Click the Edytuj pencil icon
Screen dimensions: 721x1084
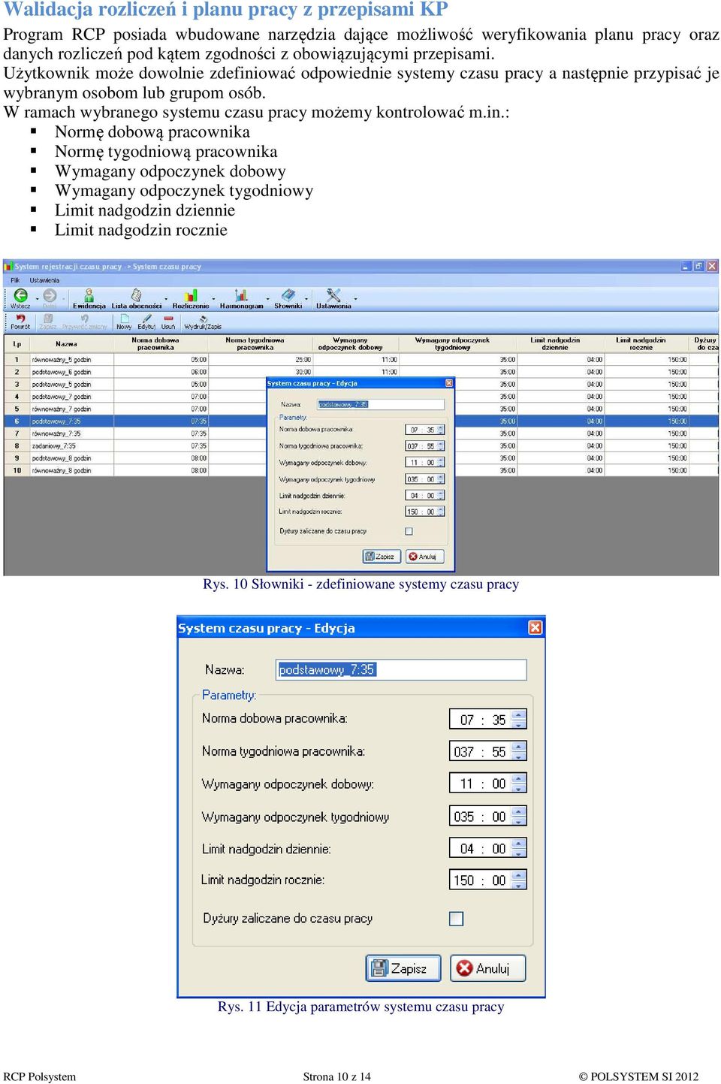pos(146,319)
